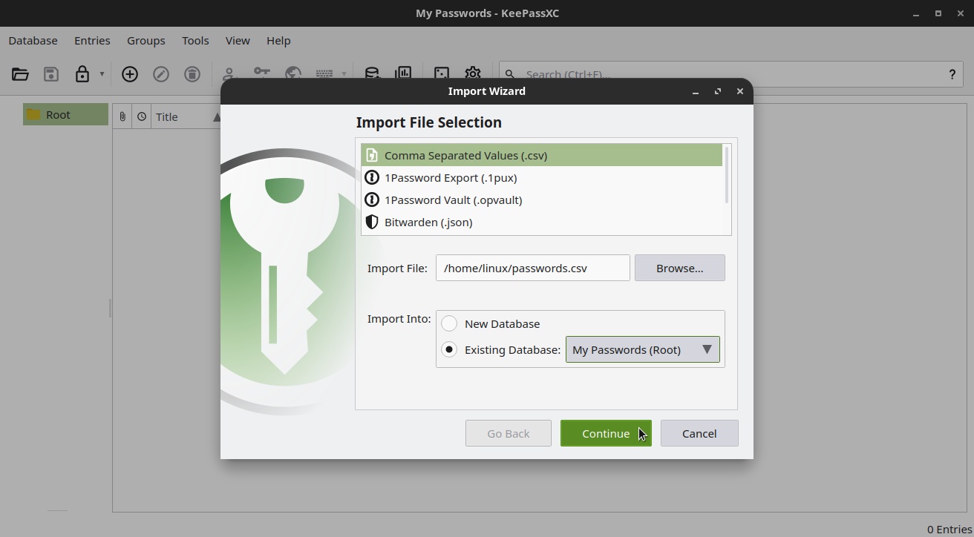974x537 pixels.
Task: Click the import format list scrollbar
Action: coord(726,175)
